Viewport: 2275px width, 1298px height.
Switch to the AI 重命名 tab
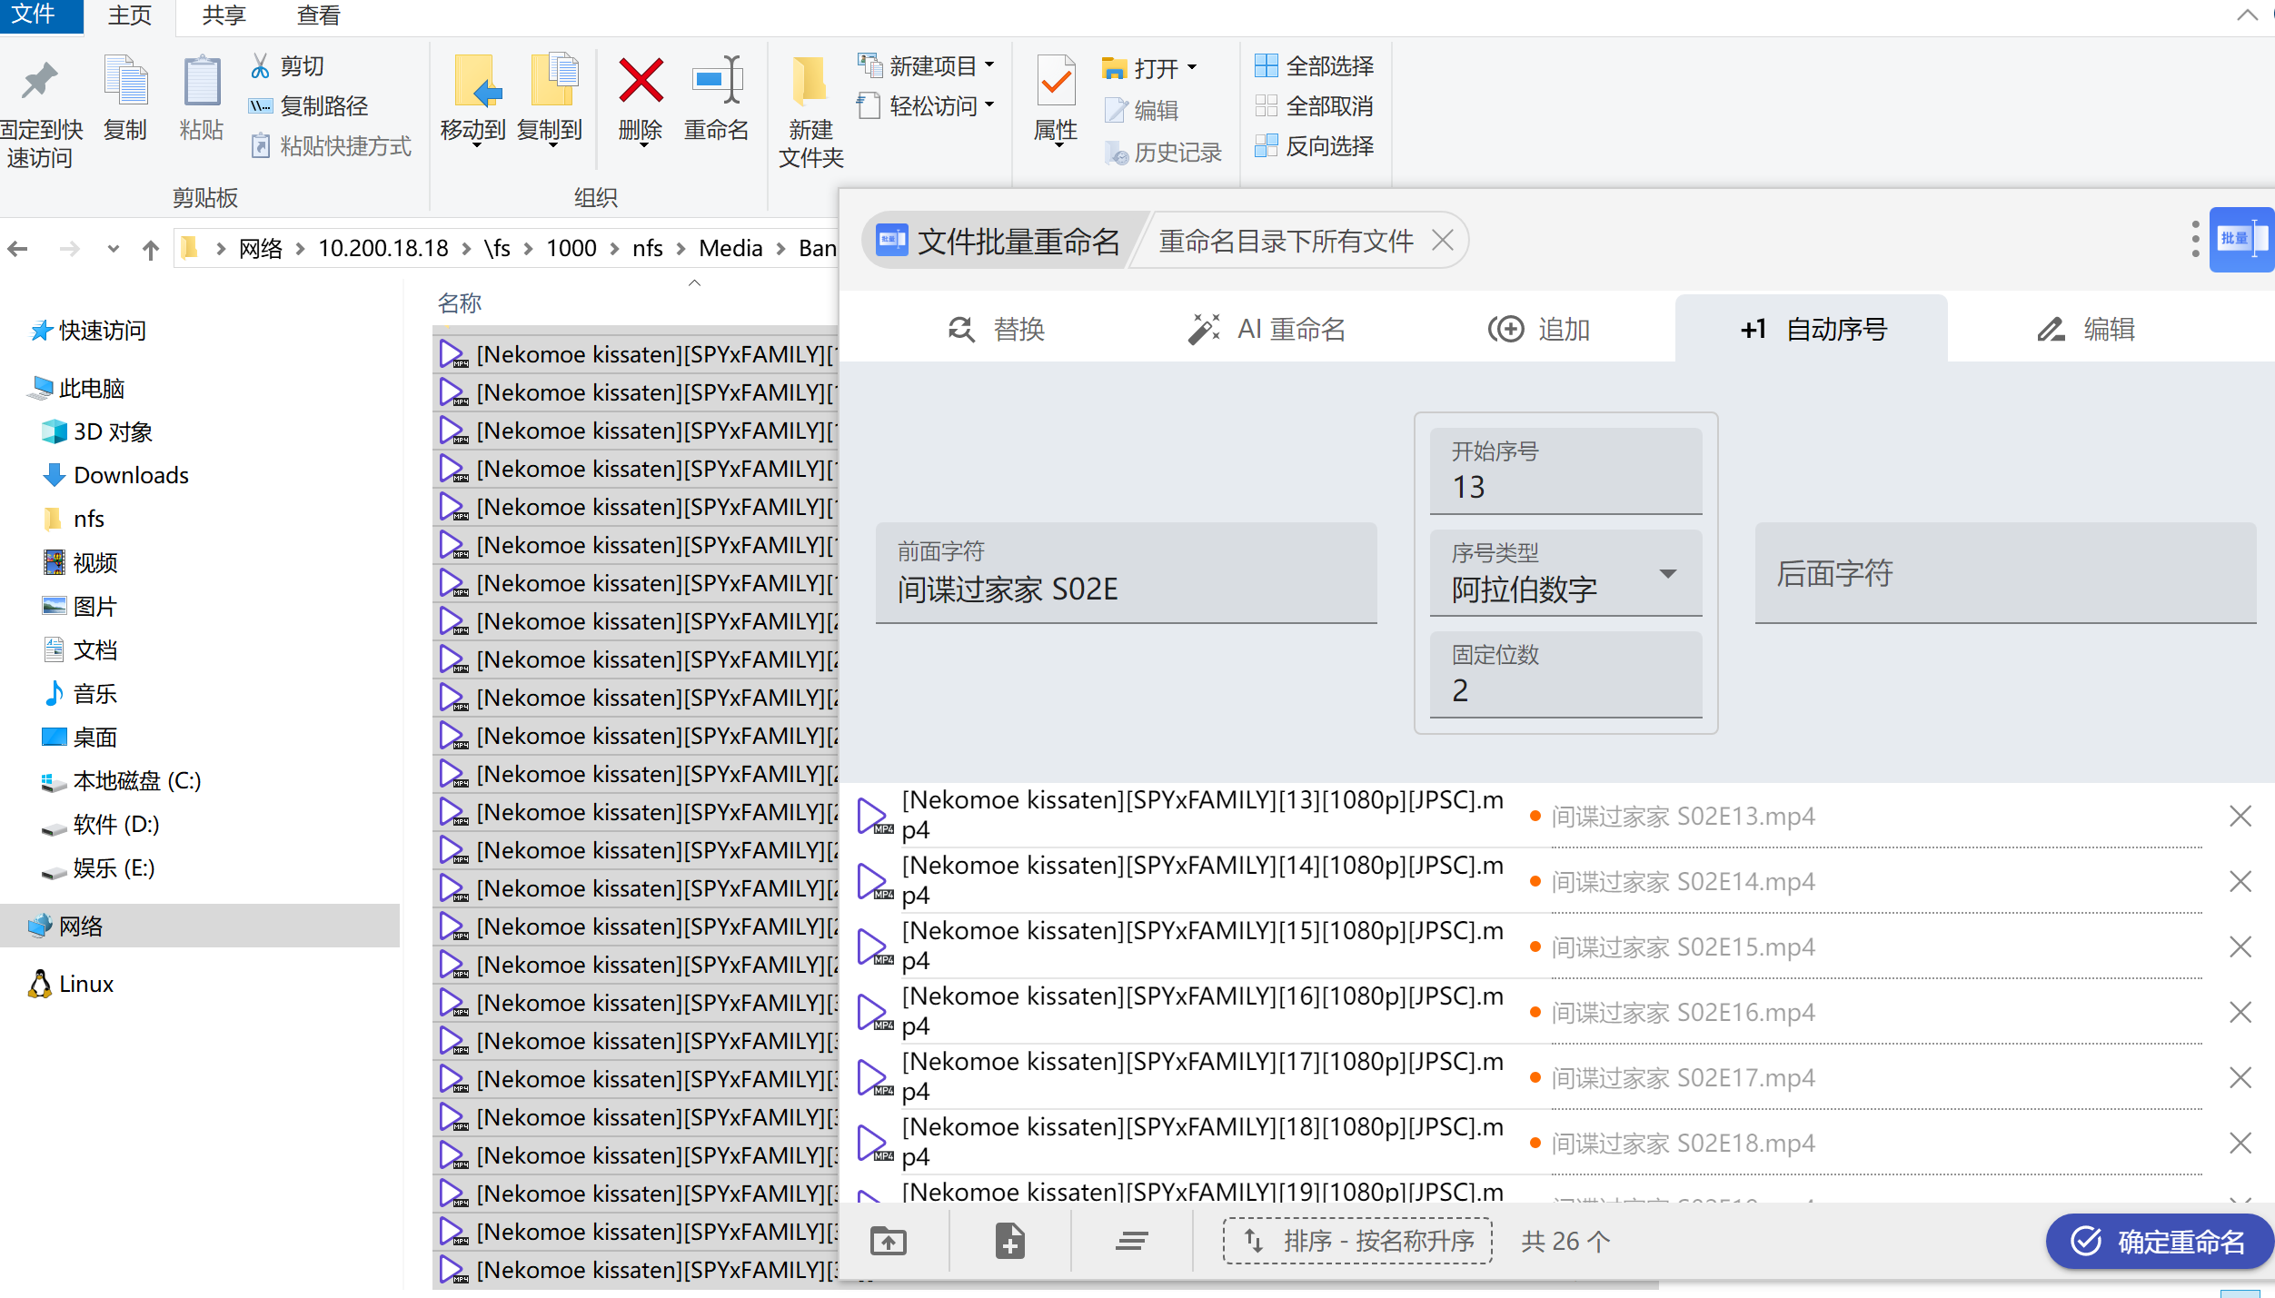1267,329
